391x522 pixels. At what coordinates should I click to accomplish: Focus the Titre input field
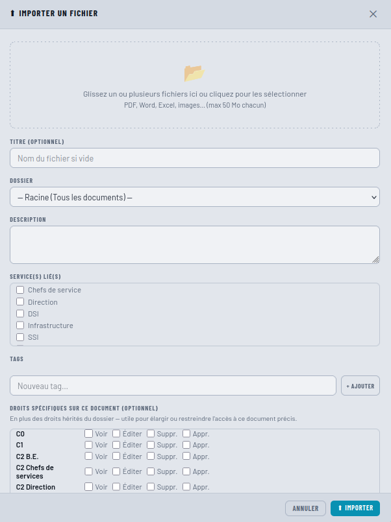195,158
